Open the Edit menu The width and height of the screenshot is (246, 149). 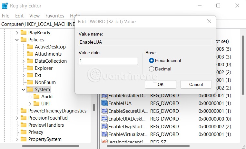[19, 16]
